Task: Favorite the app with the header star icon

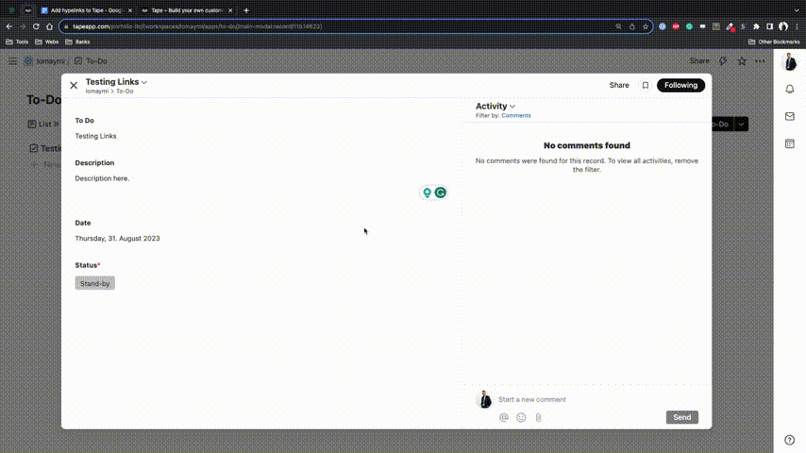Action: pyautogui.click(x=742, y=61)
